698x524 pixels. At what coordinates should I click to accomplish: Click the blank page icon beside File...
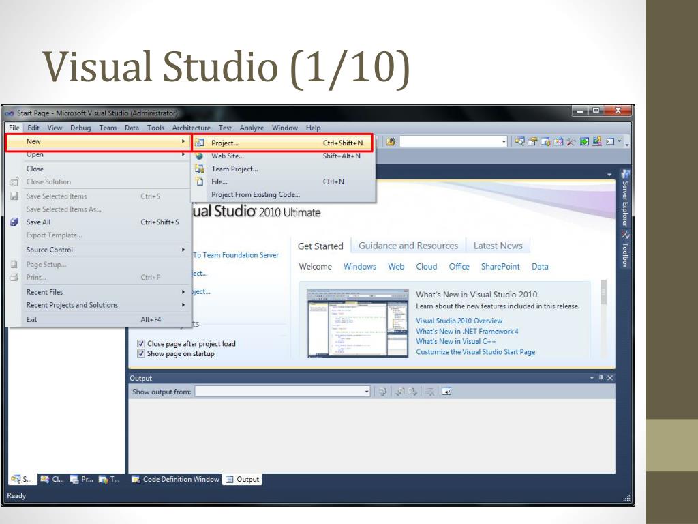(199, 181)
